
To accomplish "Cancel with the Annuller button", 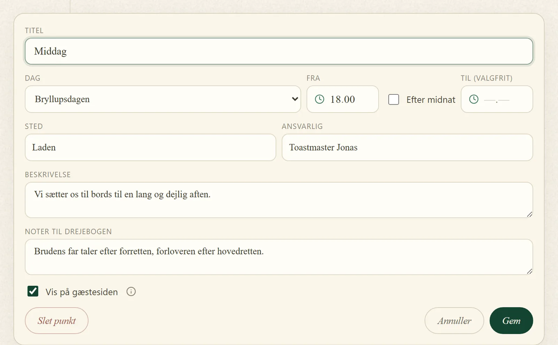I will tap(454, 321).
